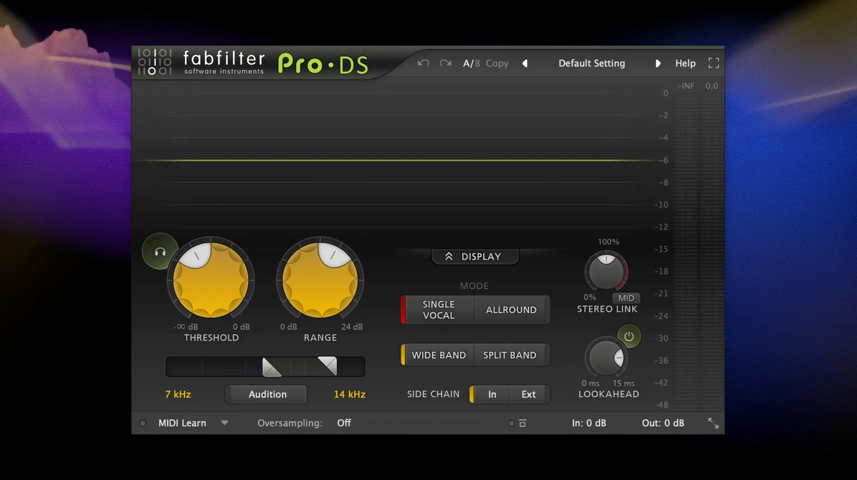Image resolution: width=857 pixels, height=480 pixels.
Task: Toggle the MID stereo link button
Action: click(x=626, y=298)
